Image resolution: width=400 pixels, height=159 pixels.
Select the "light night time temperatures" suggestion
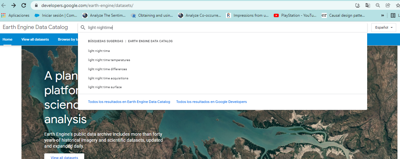tap(109, 60)
